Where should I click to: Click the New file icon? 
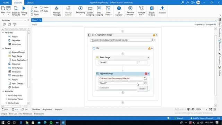tap(3, 9)
